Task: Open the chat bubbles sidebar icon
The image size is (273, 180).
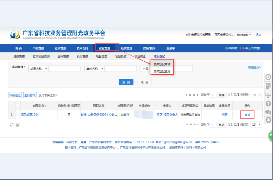Action: [268, 112]
